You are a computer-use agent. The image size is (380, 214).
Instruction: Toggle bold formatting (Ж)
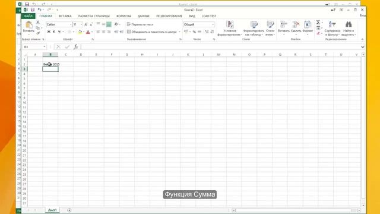tap(49, 32)
